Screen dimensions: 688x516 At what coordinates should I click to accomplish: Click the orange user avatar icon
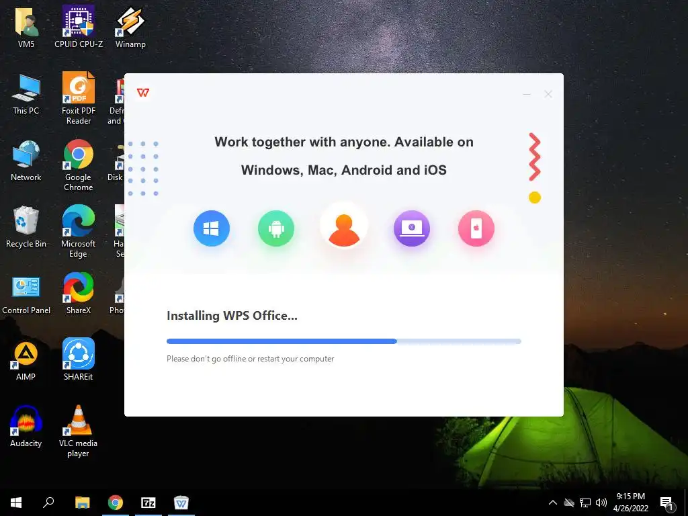pyautogui.click(x=344, y=230)
